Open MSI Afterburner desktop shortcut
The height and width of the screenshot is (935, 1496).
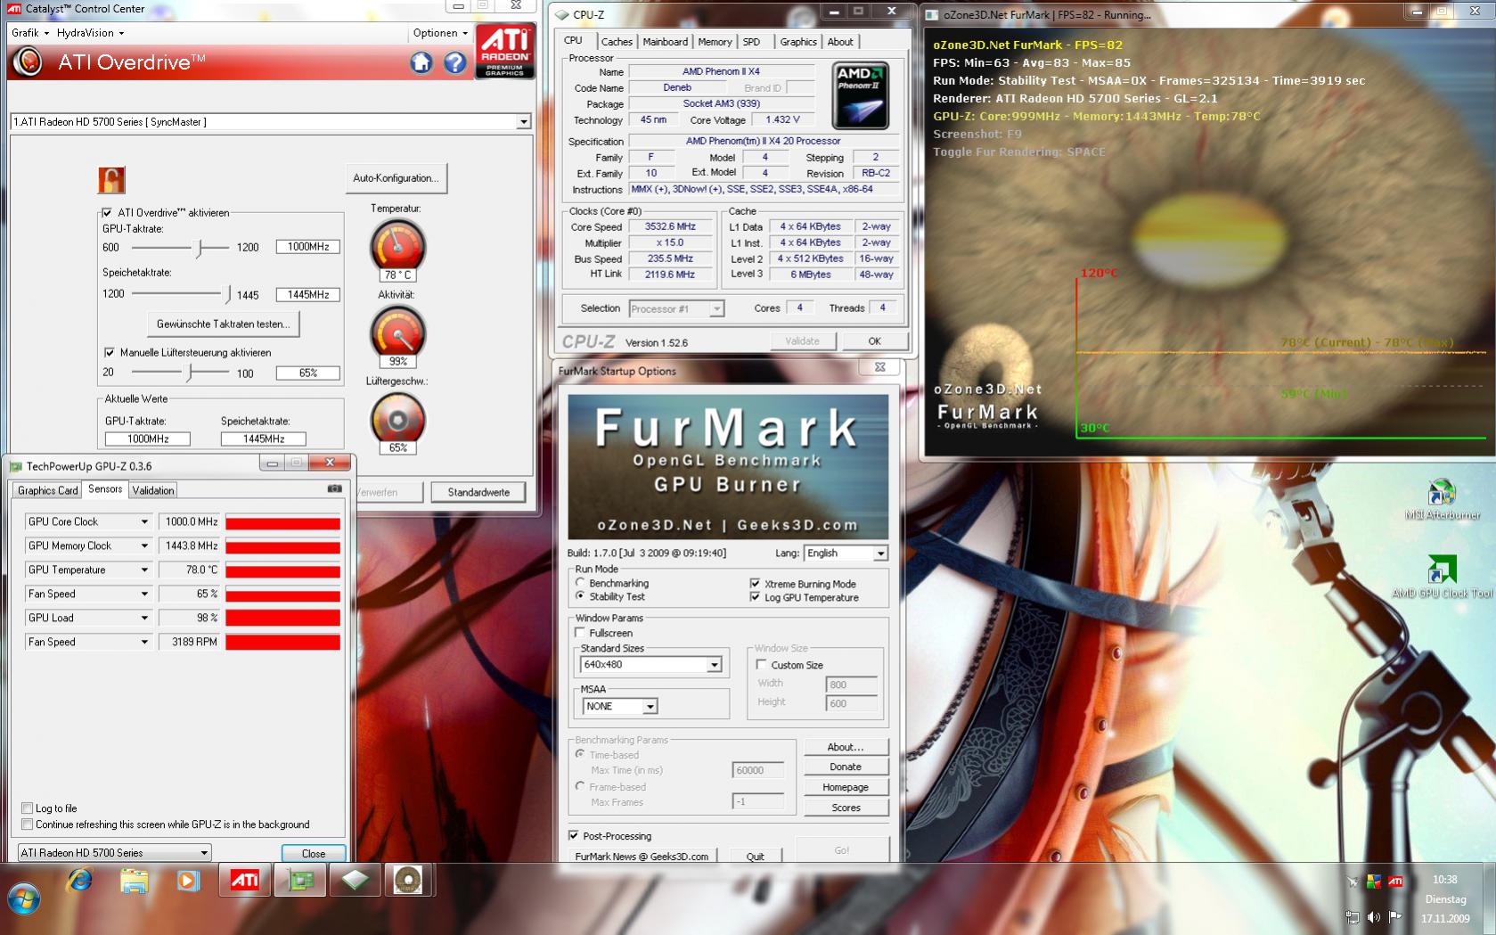(x=1442, y=500)
